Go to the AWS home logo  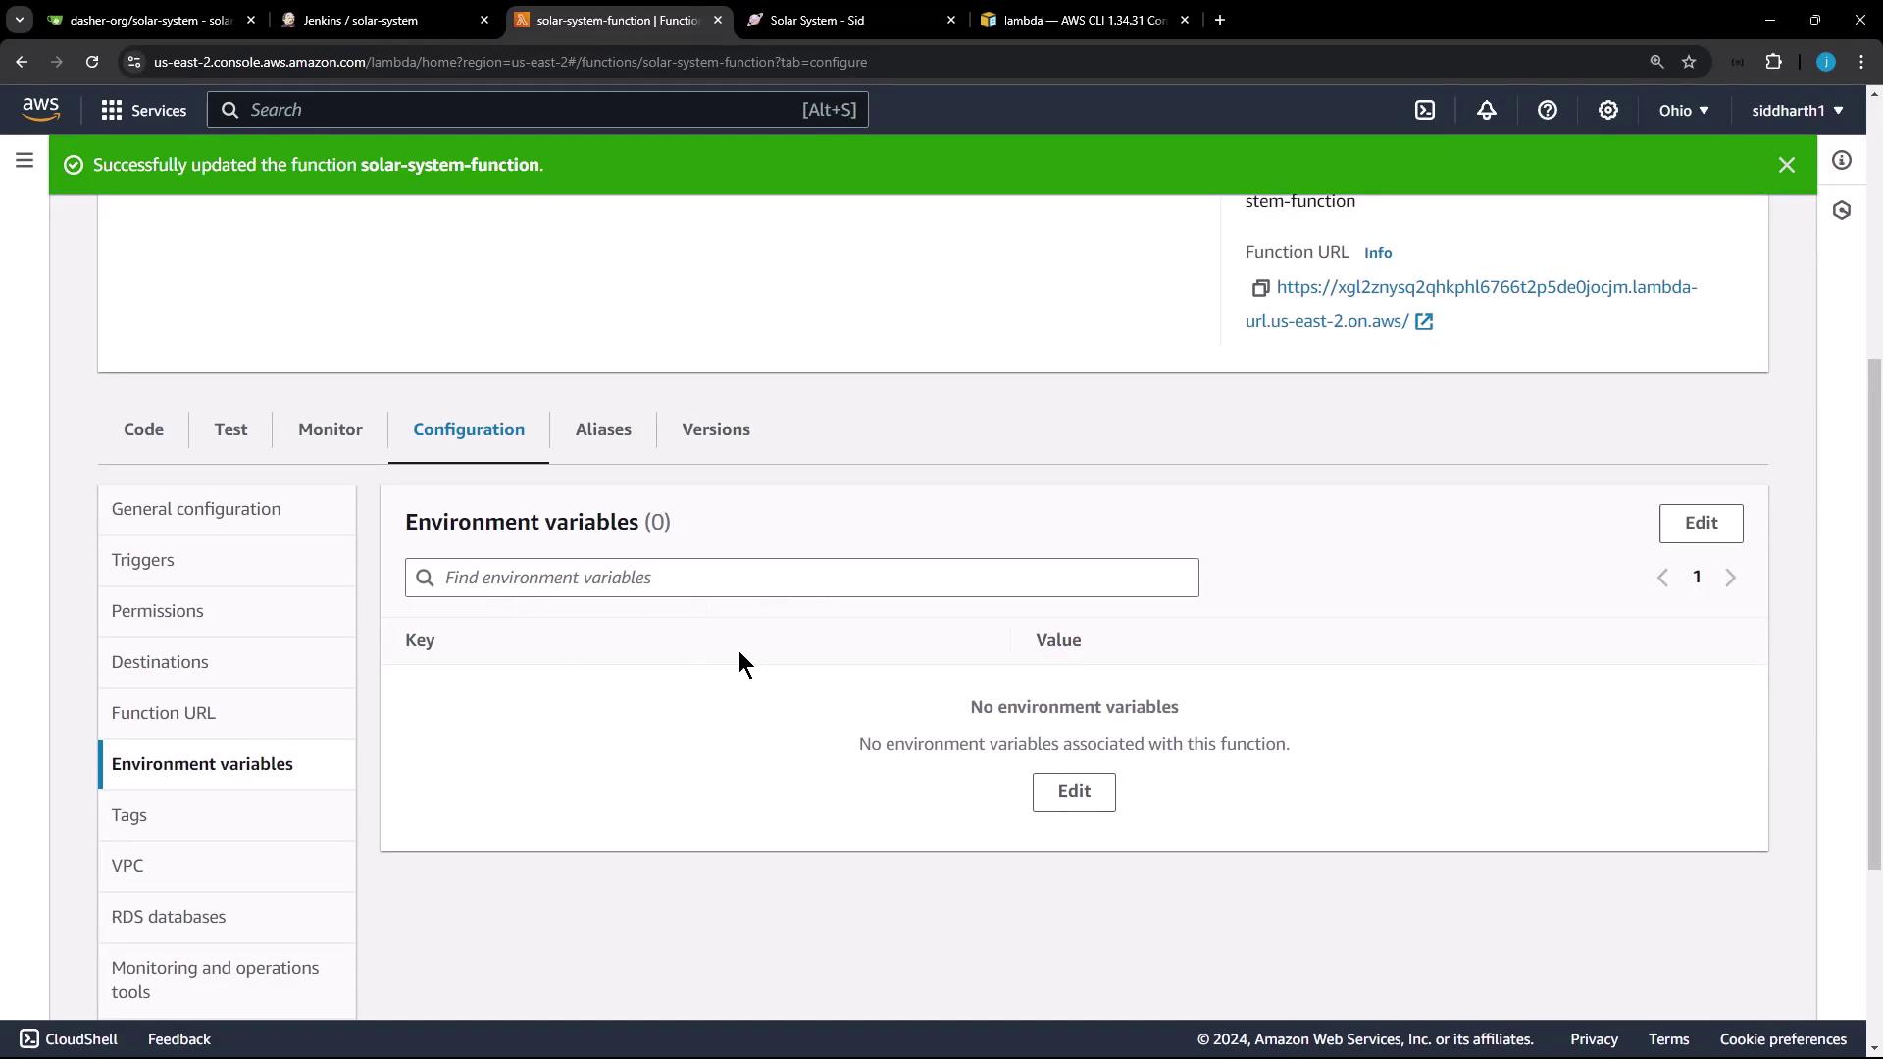41,110
